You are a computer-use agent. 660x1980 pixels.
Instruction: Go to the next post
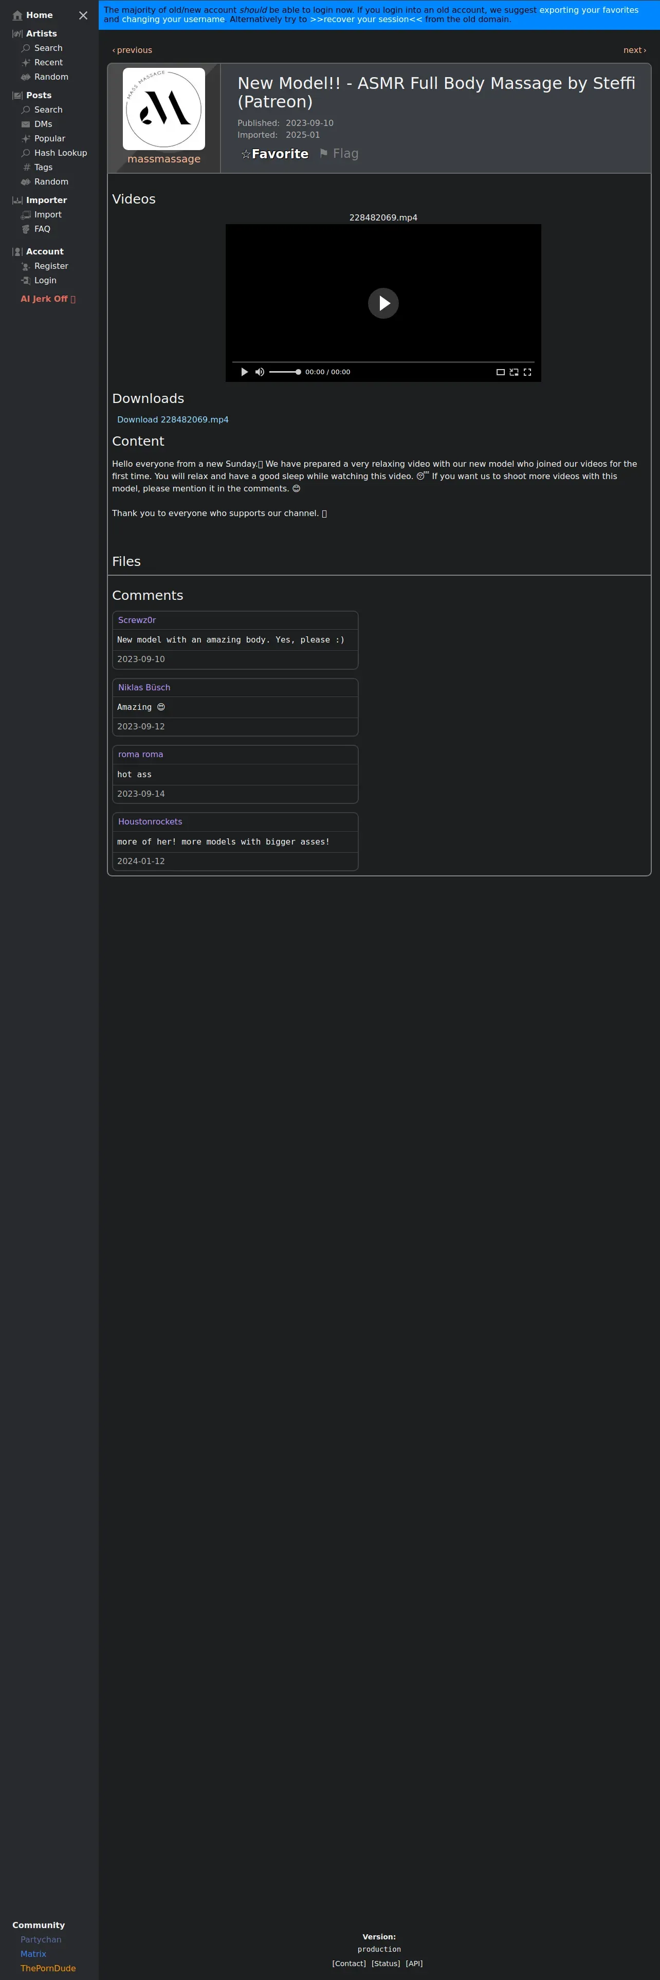click(x=635, y=50)
